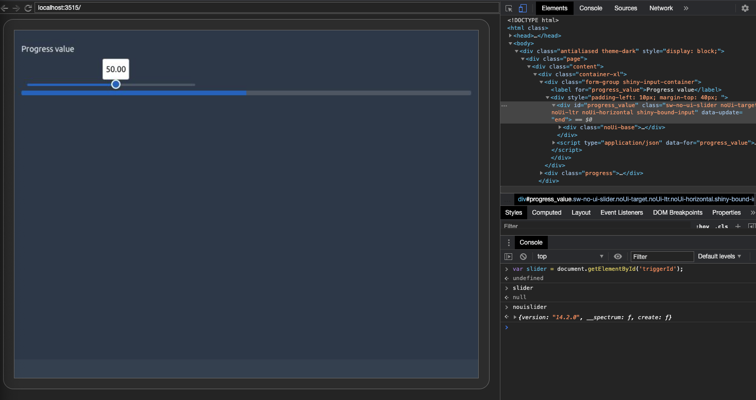The image size is (756, 400).
Task: Click the unfilled slider track right of handle
Action: click(x=158, y=84)
